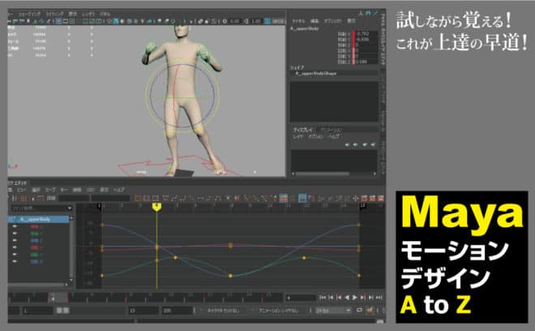Open the Trax Editor from Graph Editor toolbar
This screenshot has height=331, width=535.
(x=373, y=198)
